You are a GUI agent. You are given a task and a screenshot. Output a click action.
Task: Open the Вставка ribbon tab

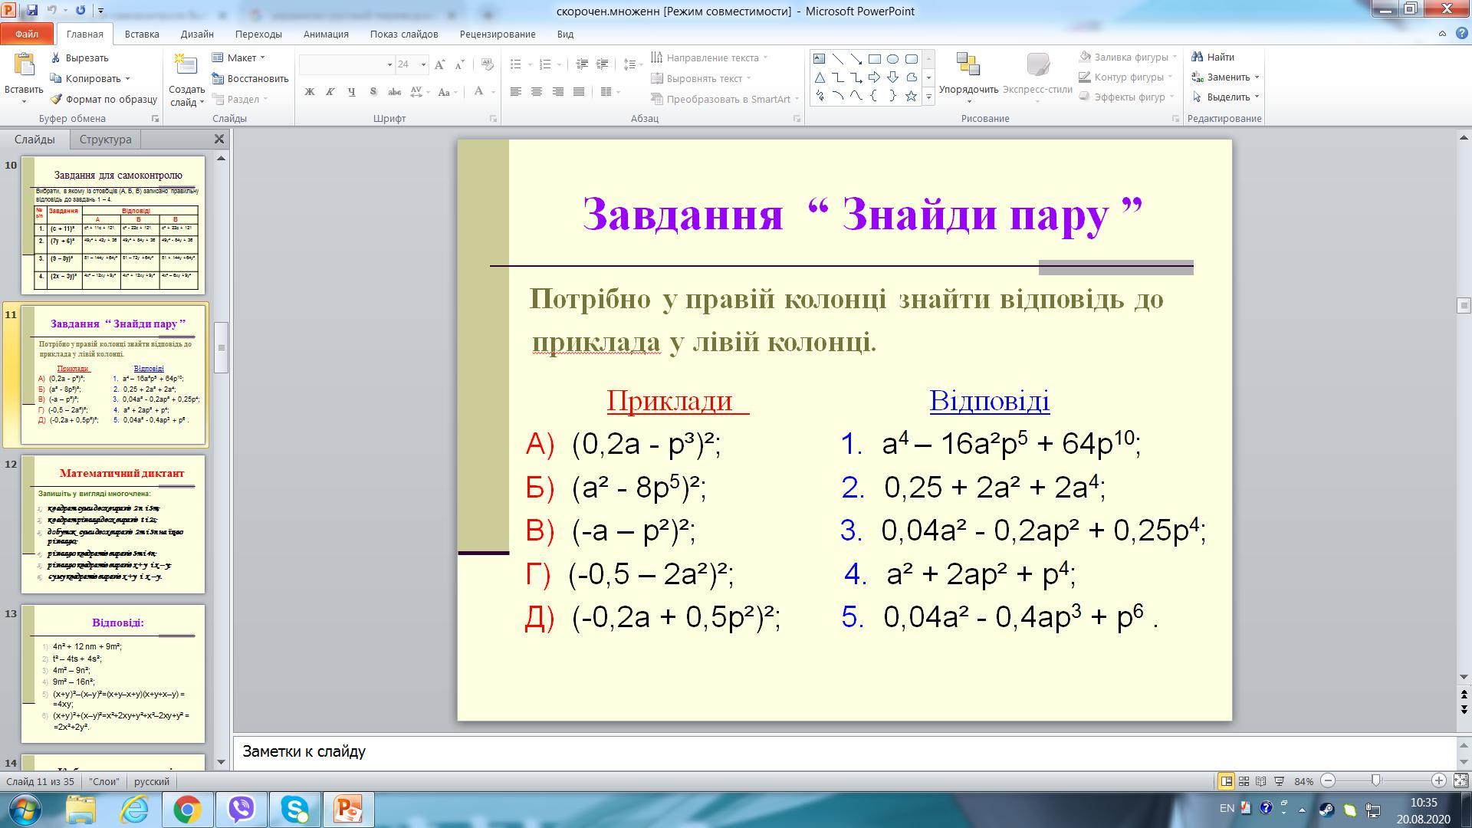pyautogui.click(x=142, y=34)
